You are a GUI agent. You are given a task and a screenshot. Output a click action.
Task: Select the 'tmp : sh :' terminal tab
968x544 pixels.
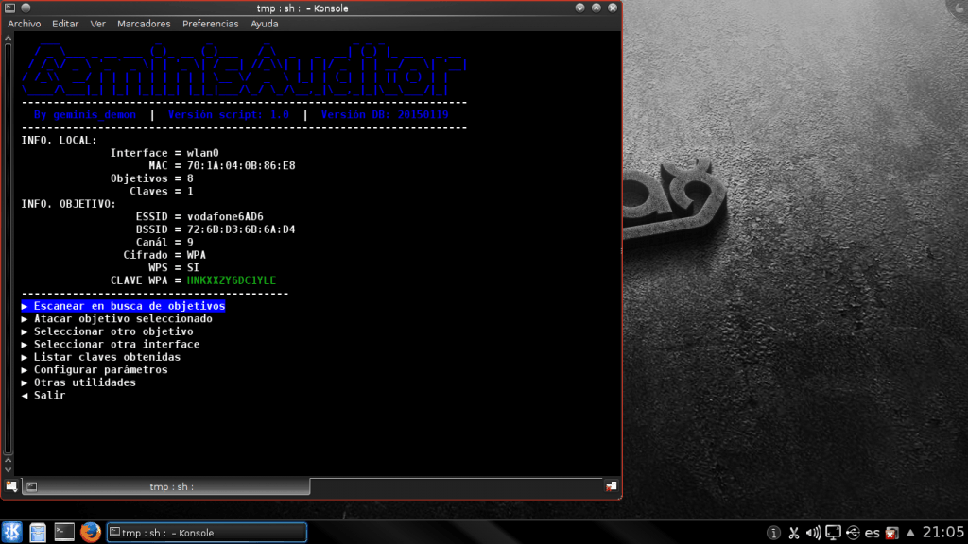tap(170, 486)
